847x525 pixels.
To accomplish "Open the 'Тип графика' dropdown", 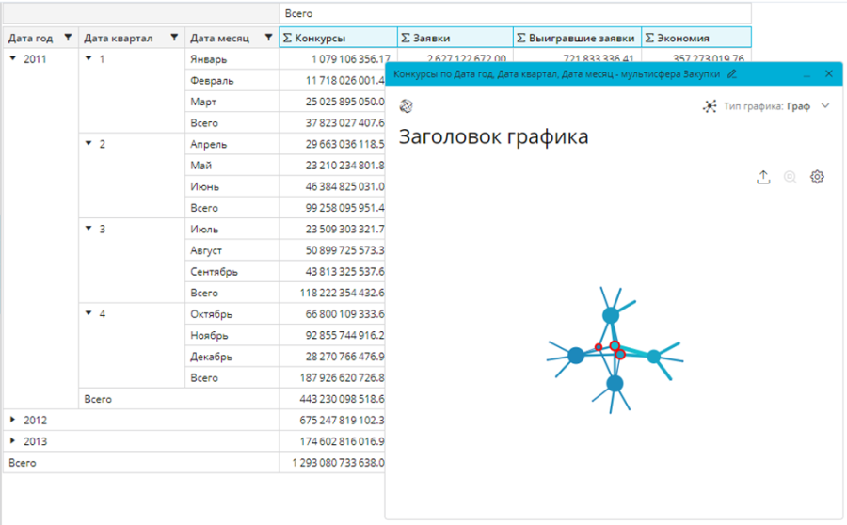I will [825, 106].
